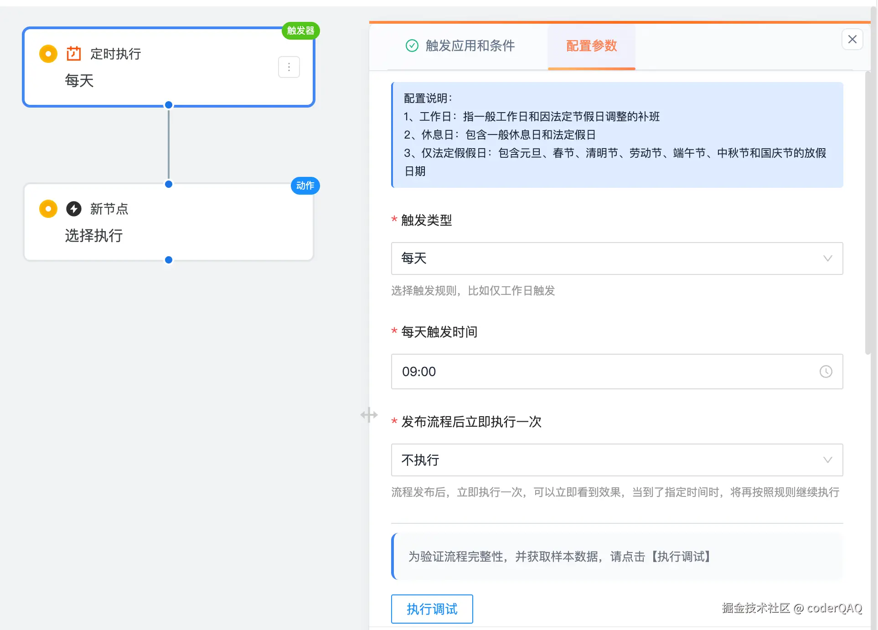Close the configuration panel
The height and width of the screenshot is (630, 878).
pos(852,40)
